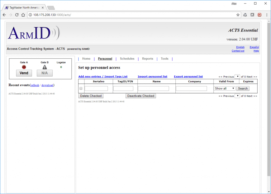Bookmark the page with the star icon
The width and height of the screenshot is (271, 194).
pos(238,15)
